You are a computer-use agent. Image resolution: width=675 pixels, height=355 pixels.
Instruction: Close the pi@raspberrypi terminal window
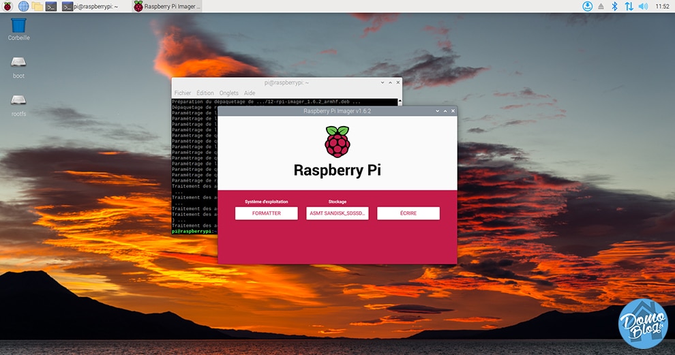point(397,82)
